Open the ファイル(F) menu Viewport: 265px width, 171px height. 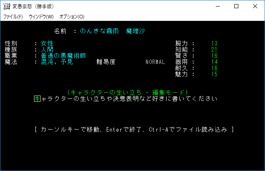click(x=13, y=17)
